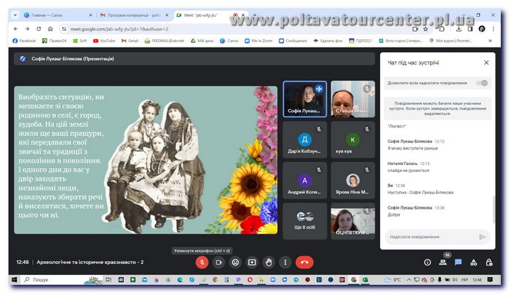Open the Facebook bookmark
Image resolution: width=510 pixels, height=294 pixels.
(24, 41)
